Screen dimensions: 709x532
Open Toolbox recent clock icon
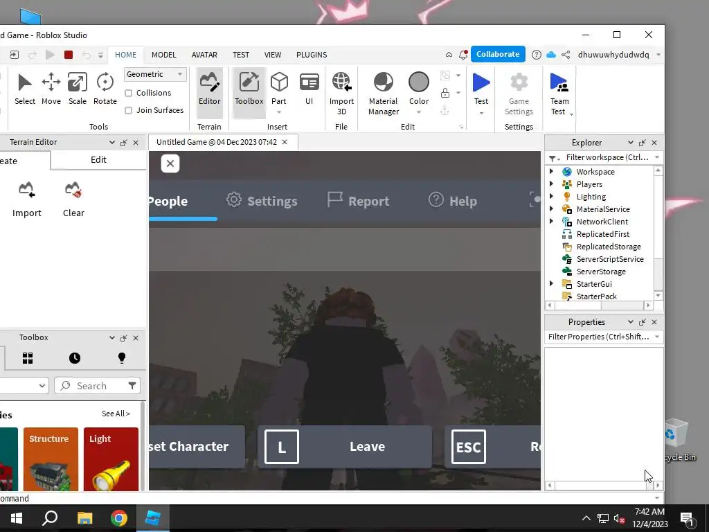[x=75, y=358]
